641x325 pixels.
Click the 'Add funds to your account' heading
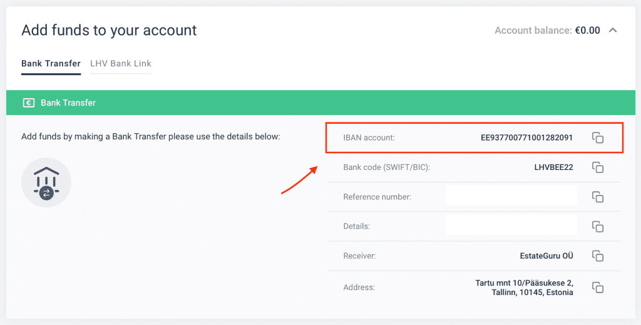(x=109, y=30)
